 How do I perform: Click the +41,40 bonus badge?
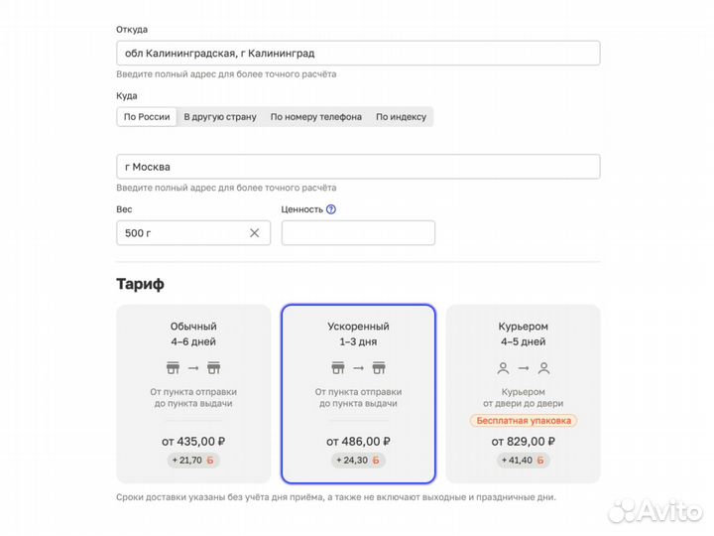pyautogui.click(x=523, y=461)
